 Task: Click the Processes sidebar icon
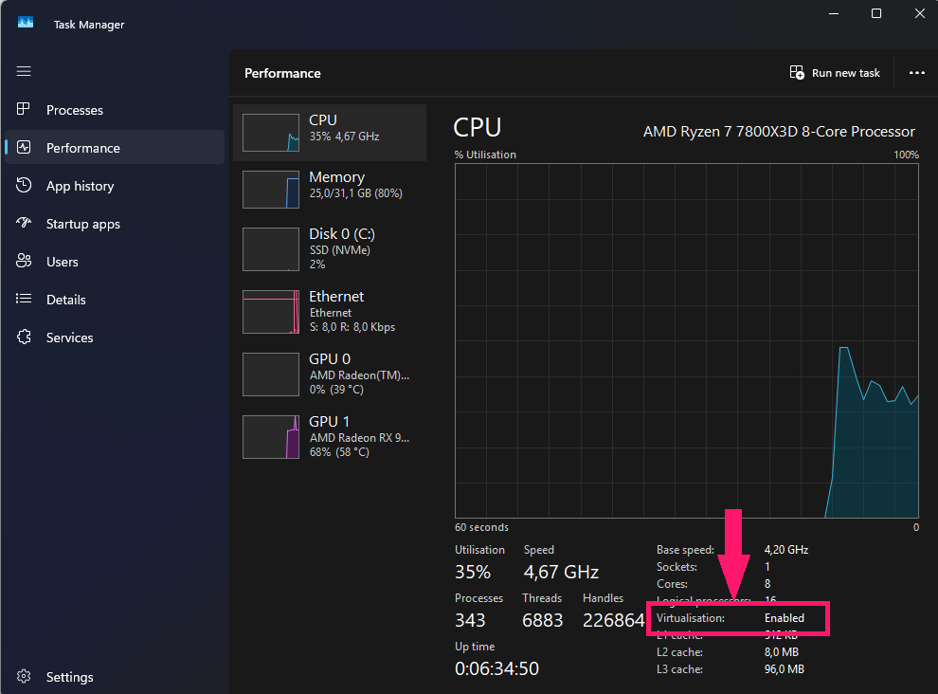(24, 109)
